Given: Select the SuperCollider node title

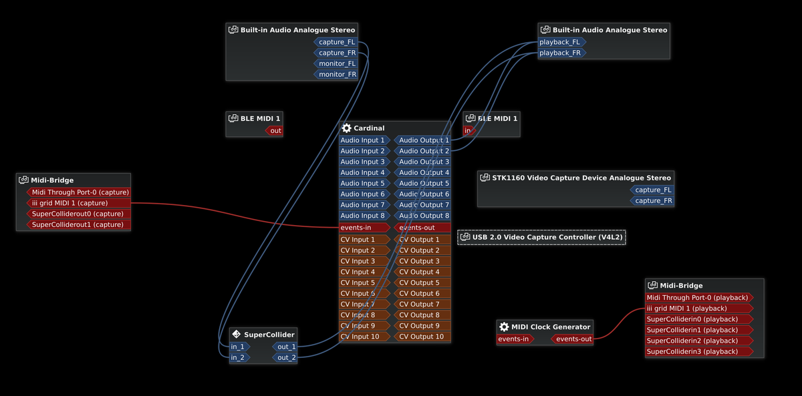Looking at the screenshot, I should 269,335.
